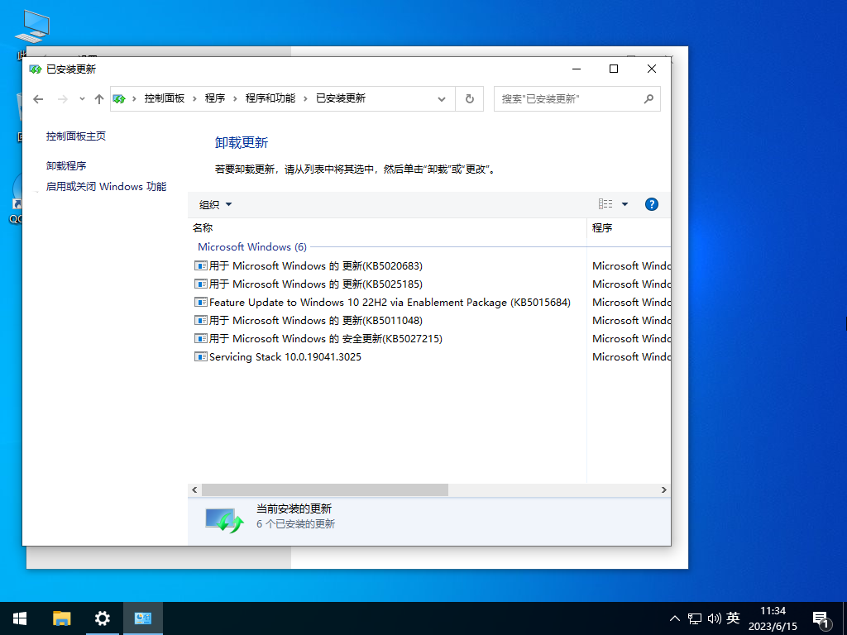Open 启用或关闭 Windows 功能

105,186
